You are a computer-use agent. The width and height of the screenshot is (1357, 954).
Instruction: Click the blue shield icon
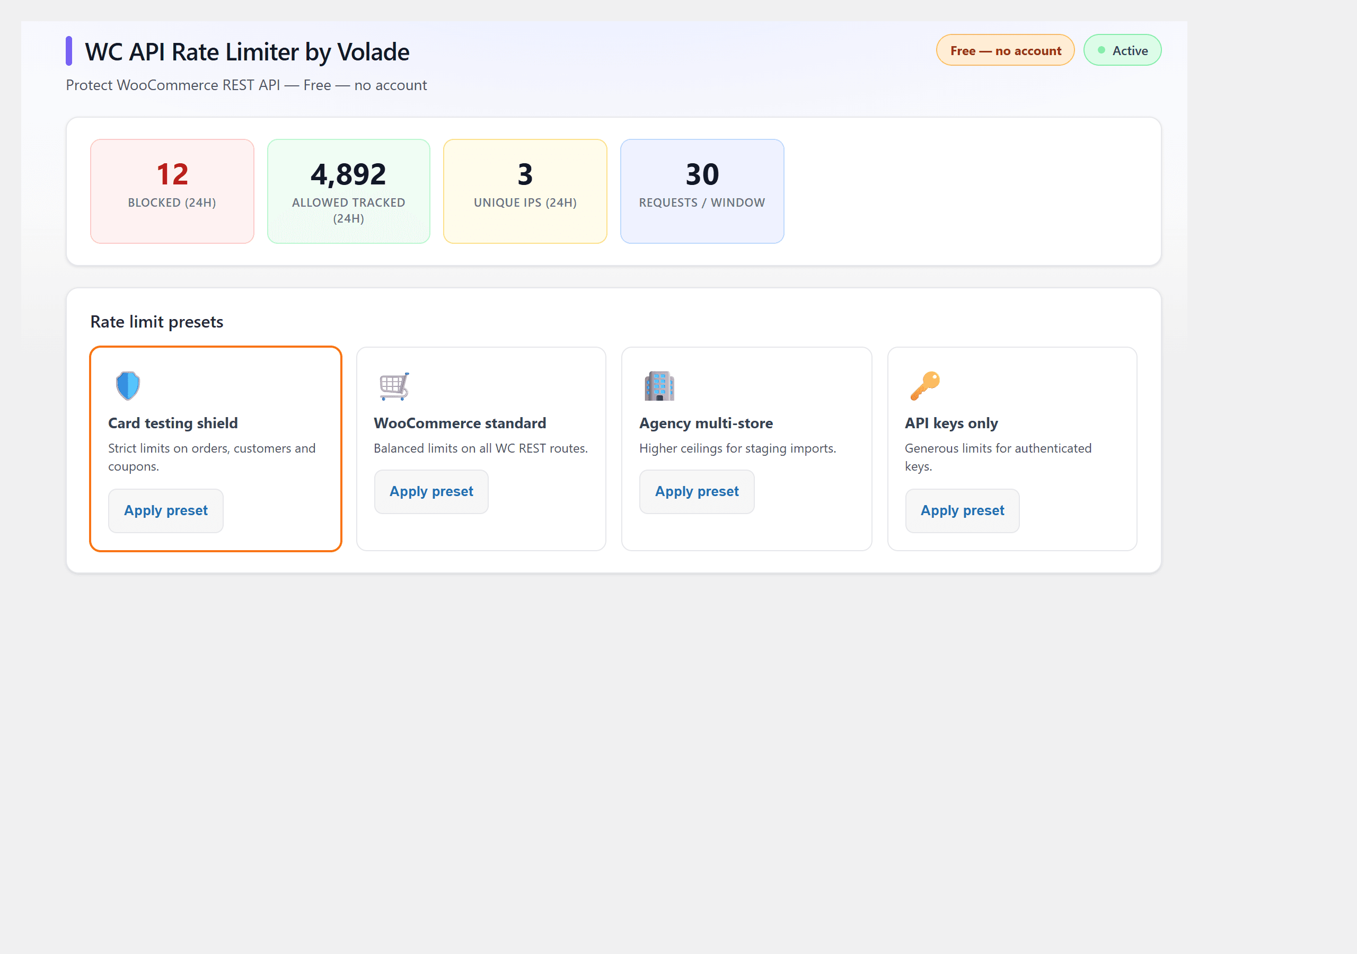[128, 386]
